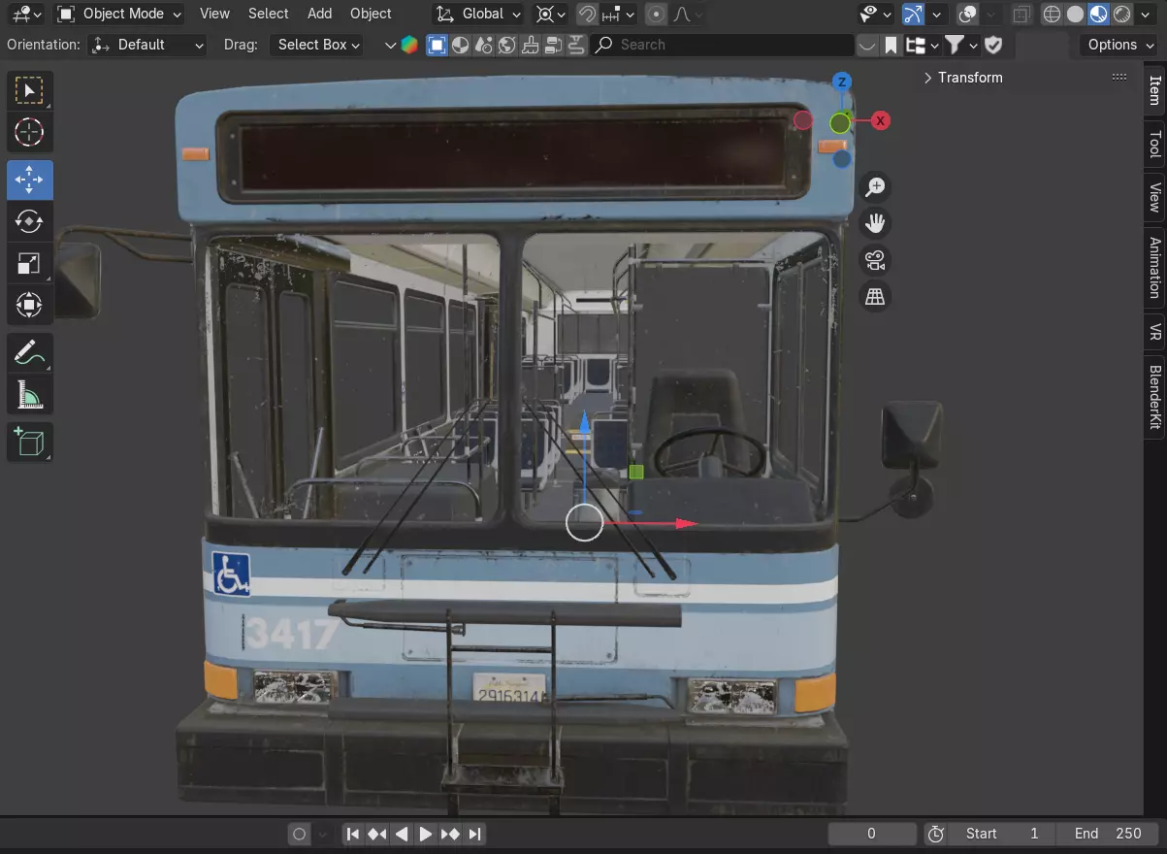The image size is (1167, 854).
Task: Open viewport shading options dropdown
Action: (x=1147, y=15)
